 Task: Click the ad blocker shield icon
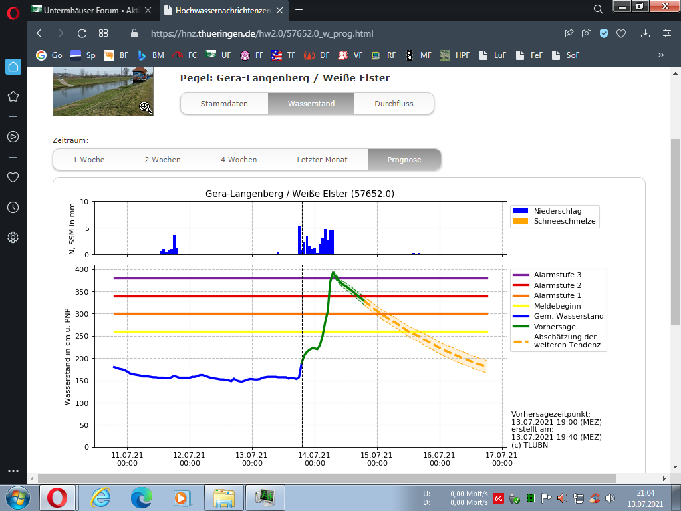604,33
